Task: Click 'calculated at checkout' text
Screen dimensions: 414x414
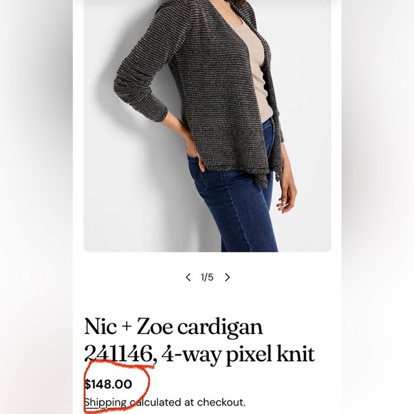Action: pos(188,403)
